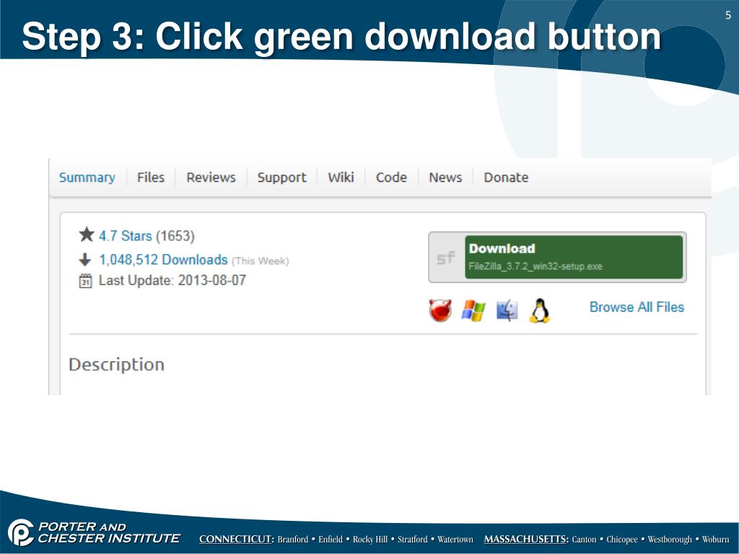Click the (1653) review count
This screenshot has height=554, width=739.
(x=175, y=236)
